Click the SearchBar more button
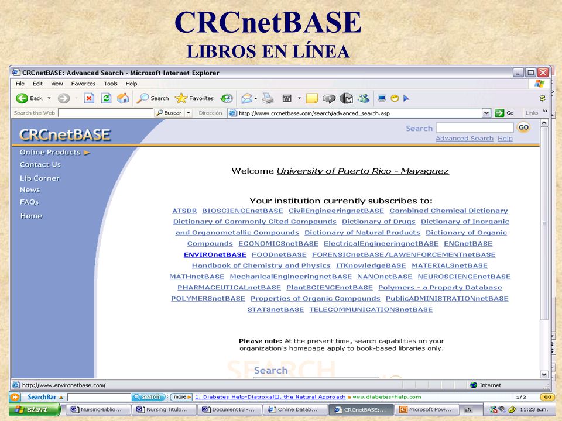This screenshot has height=421, width=562. pyautogui.click(x=181, y=397)
